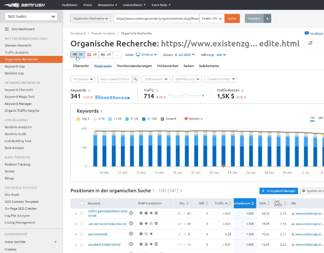This screenshot has height=253, width=324.
Task: Check the 'gründerkredit' row checkbox
Action: tap(82, 234)
